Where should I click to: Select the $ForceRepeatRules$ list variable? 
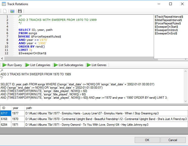click(168, 23)
